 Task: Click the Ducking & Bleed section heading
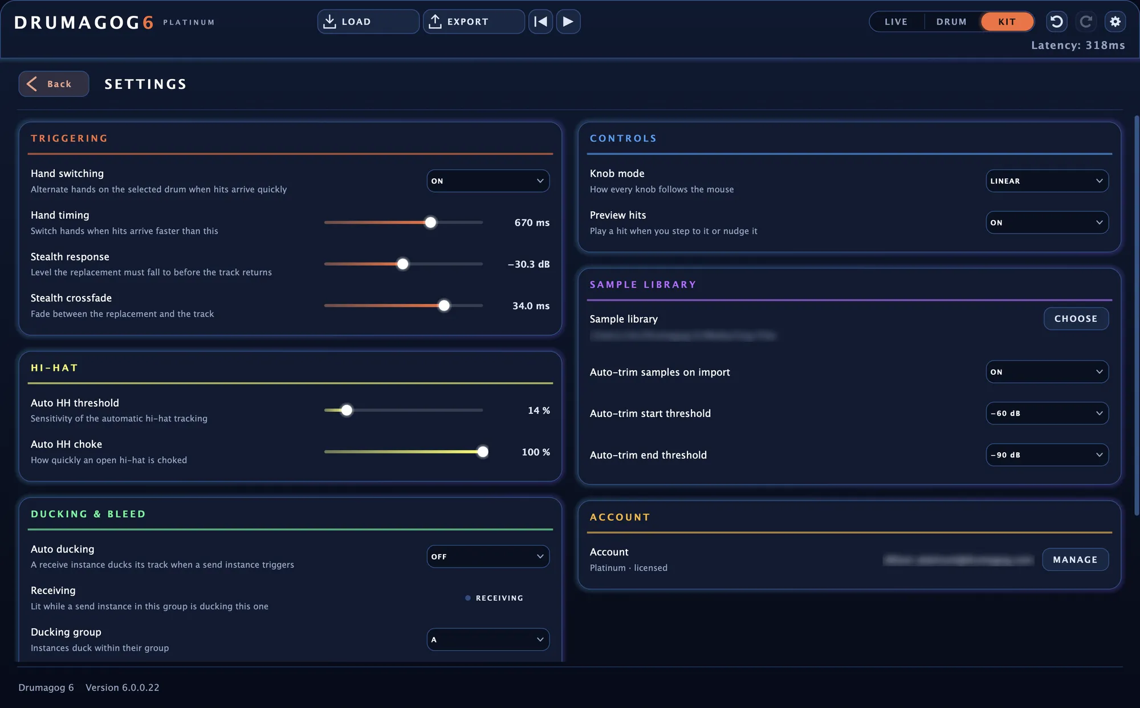88,514
